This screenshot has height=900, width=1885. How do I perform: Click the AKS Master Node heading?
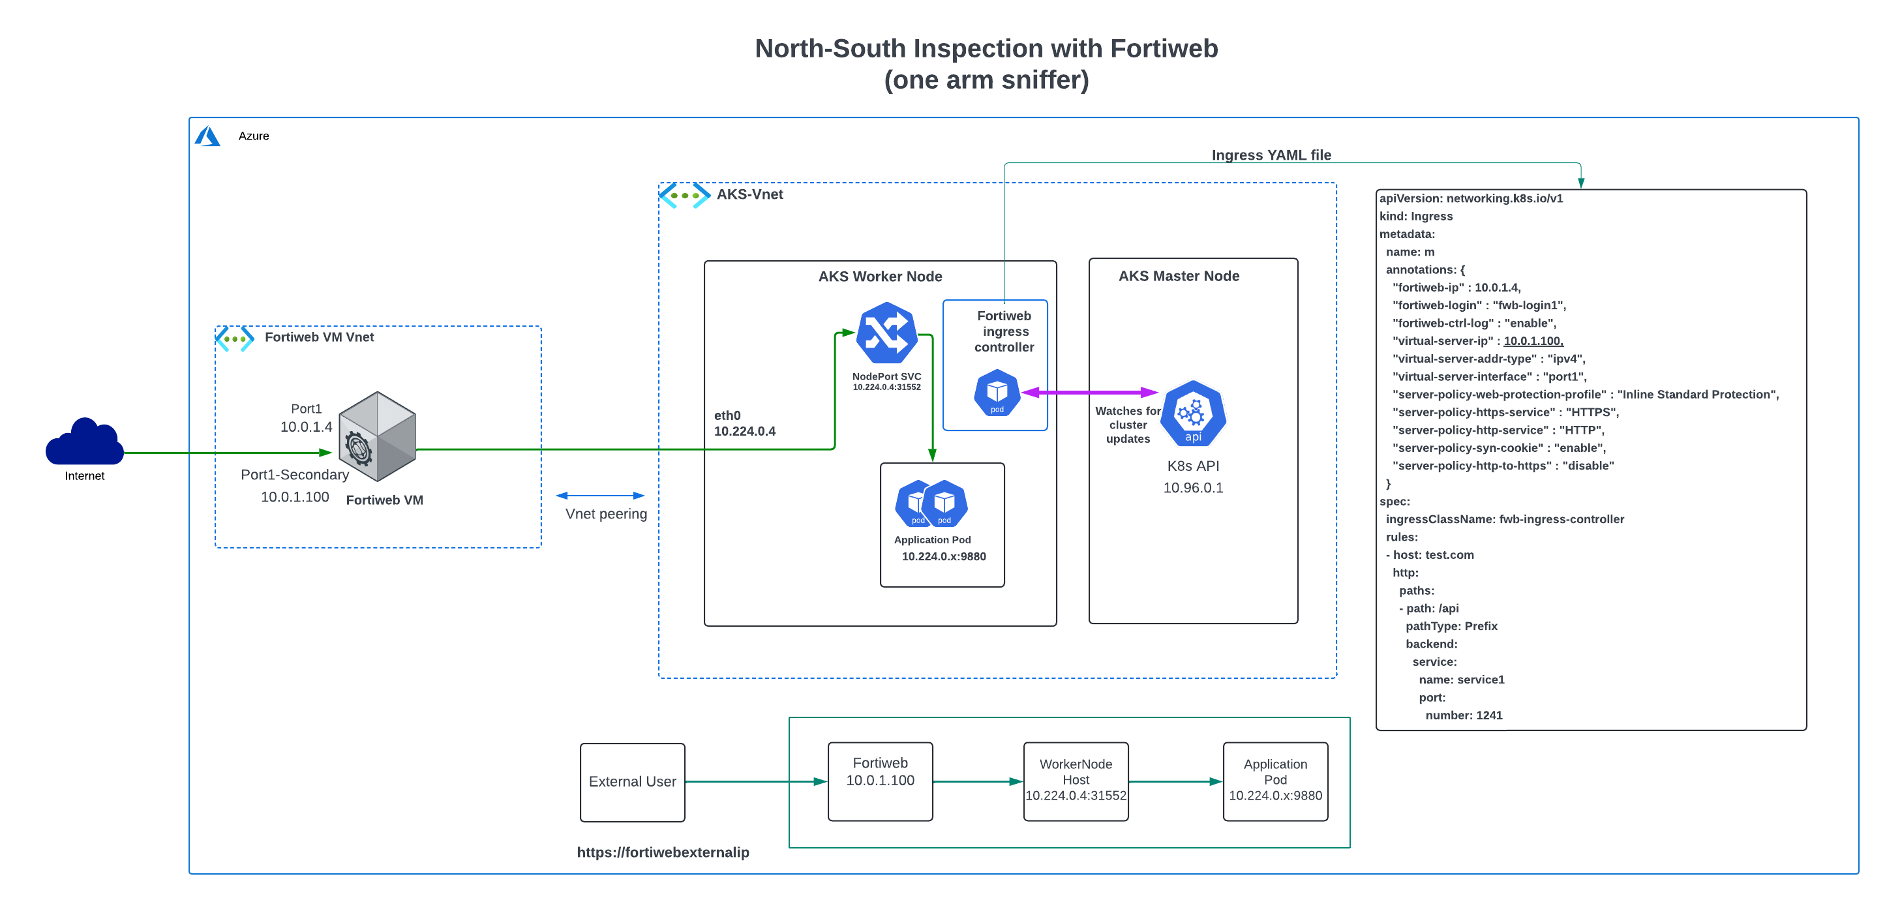pyautogui.click(x=1179, y=276)
